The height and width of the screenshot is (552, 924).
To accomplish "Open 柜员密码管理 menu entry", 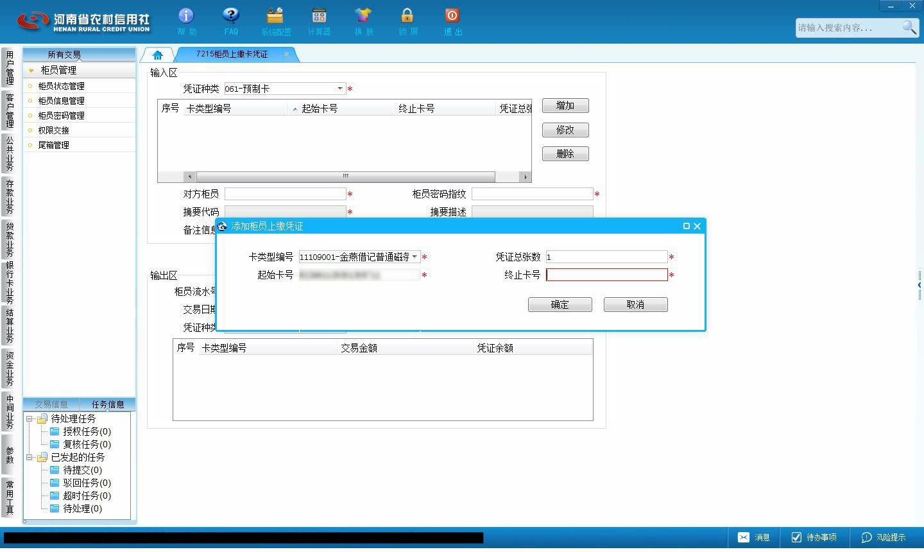I will pos(61,116).
